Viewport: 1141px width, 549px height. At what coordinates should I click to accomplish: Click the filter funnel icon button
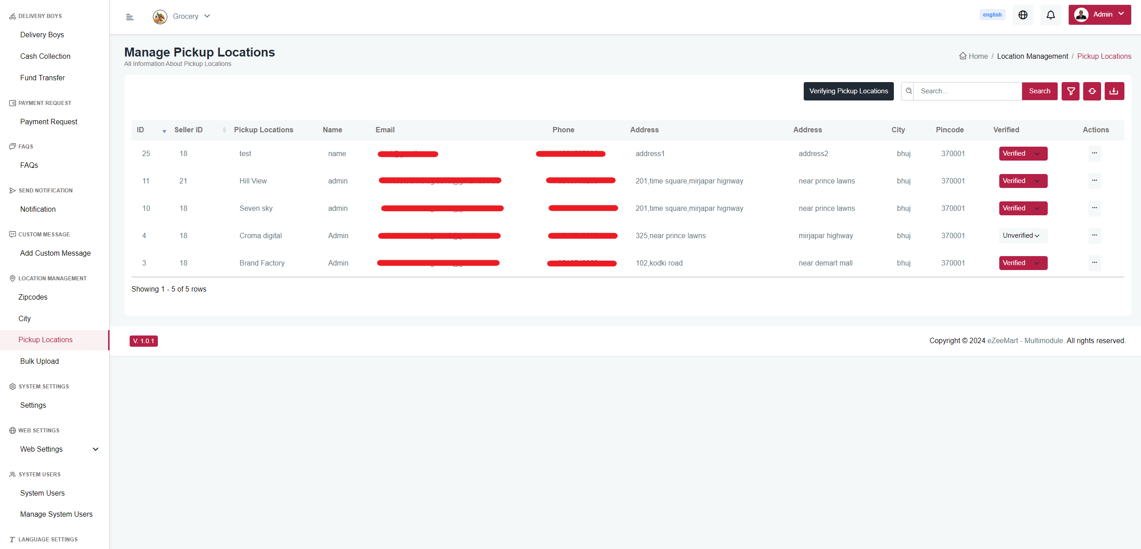coord(1071,91)
